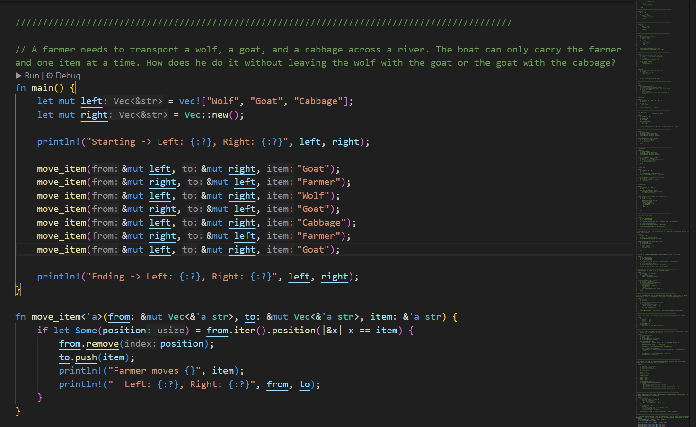
Task: Click the usize inlay type hint
Action: pyautogui.click(x=170, y=331)
